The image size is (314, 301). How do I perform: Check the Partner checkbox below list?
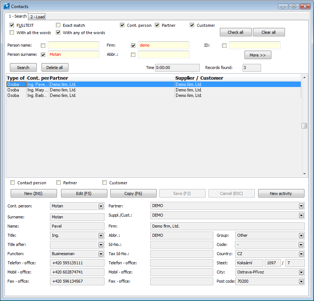click(58, 182)
